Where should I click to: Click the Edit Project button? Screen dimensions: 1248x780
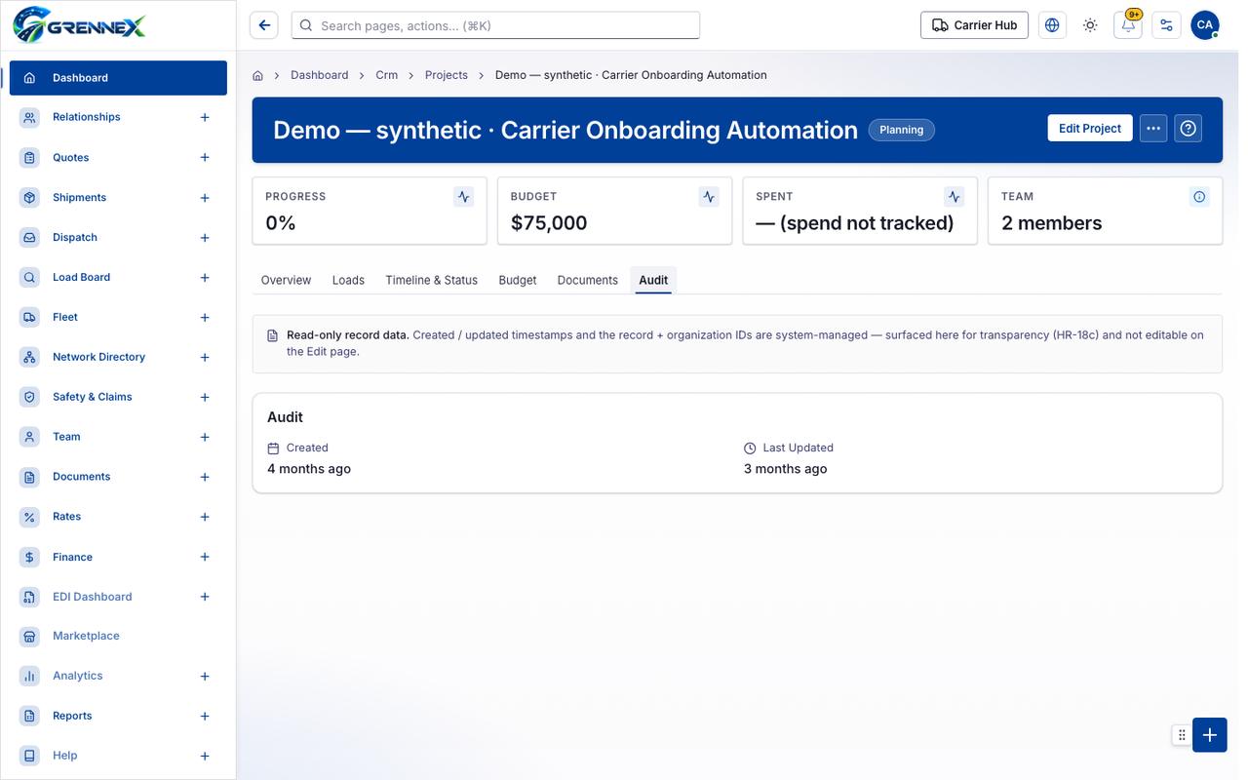pyautogui.click(x=1090, y=129)
